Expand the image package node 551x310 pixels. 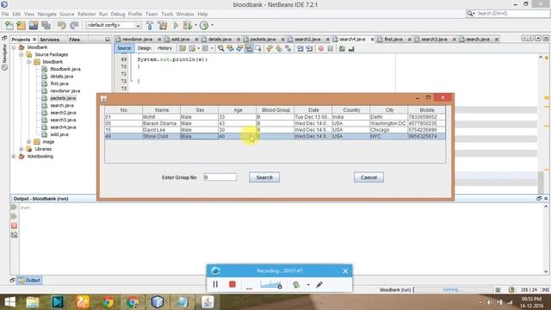tap(29, 141)
